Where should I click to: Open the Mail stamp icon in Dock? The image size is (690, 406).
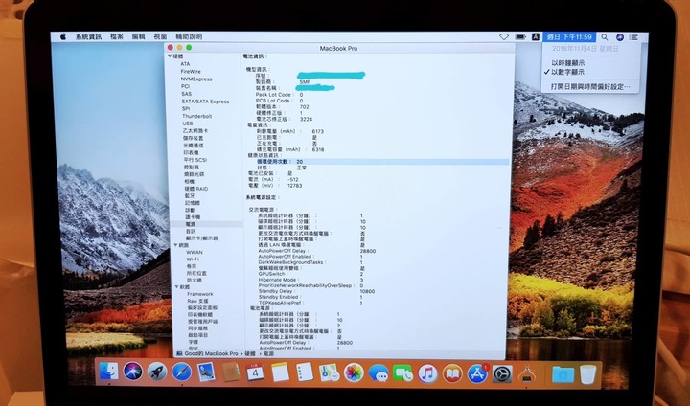click(206, 372)
